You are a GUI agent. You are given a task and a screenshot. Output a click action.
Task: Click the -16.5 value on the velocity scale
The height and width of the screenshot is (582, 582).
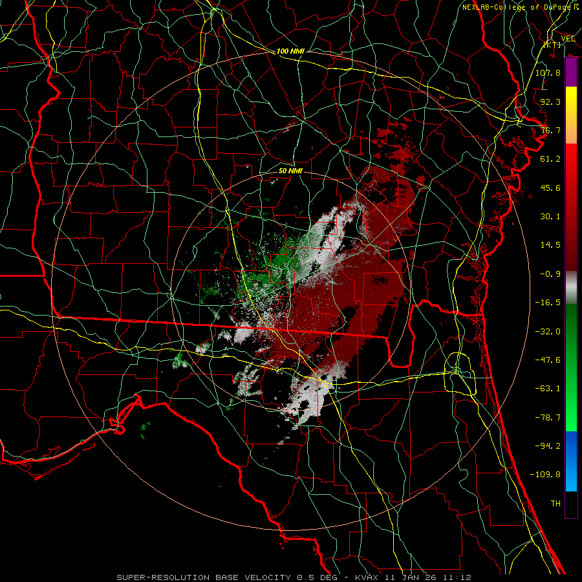pyautogui.click(x=548, y=303)
